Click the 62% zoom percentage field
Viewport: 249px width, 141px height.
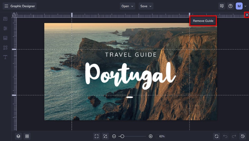tap(162, 136)
